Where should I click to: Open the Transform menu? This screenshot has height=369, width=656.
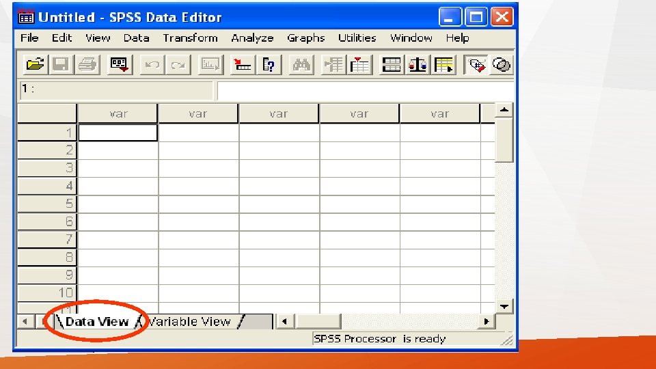[x=191, y=38]
